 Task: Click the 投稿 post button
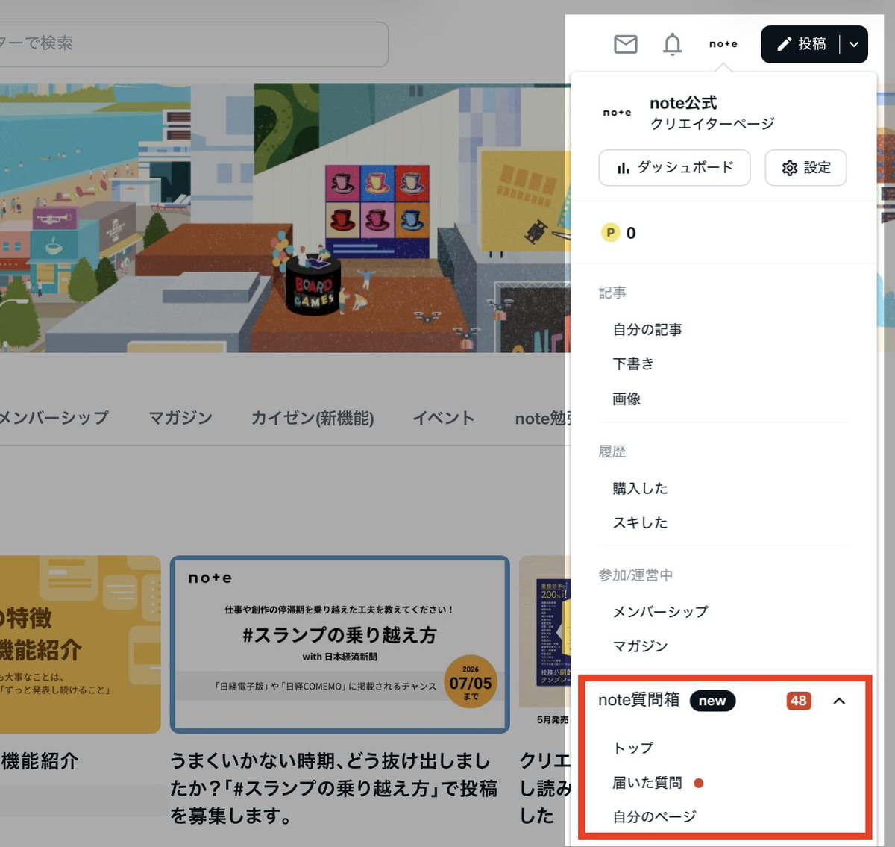801,44
